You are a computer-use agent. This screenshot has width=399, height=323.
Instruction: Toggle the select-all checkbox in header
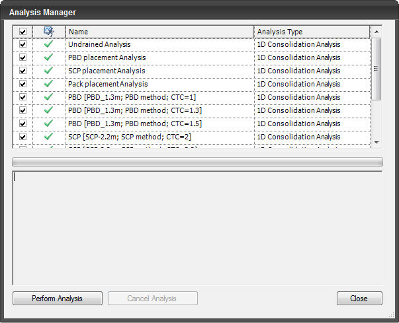(23, 32)
